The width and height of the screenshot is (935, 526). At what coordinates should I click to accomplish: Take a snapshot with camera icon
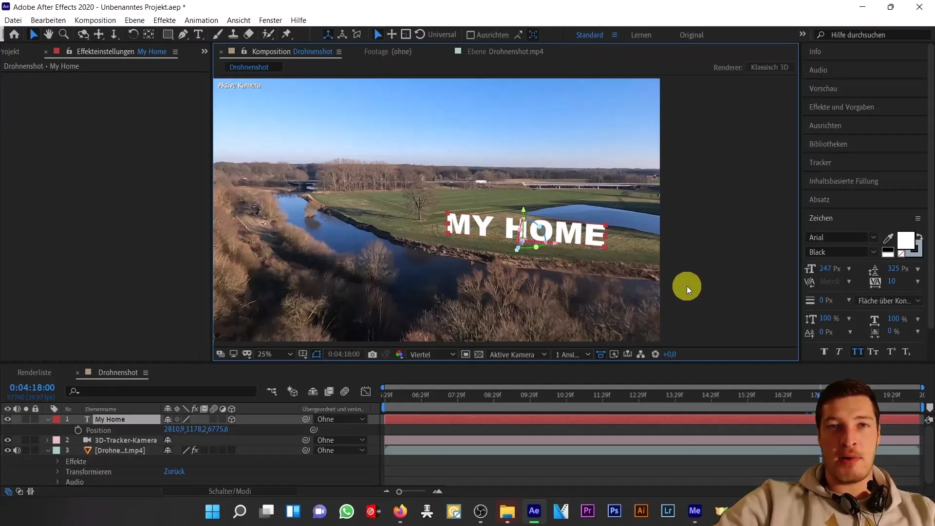click(x=373, y=355)
